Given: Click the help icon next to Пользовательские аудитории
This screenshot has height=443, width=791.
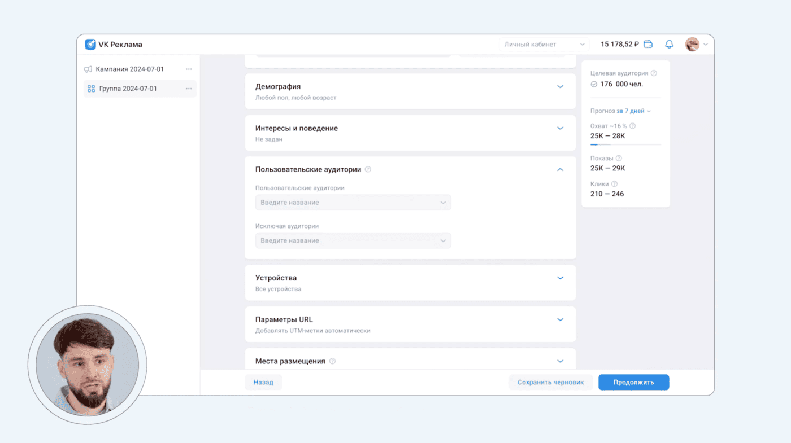Looking at the screenshot, I should (368, 169).
